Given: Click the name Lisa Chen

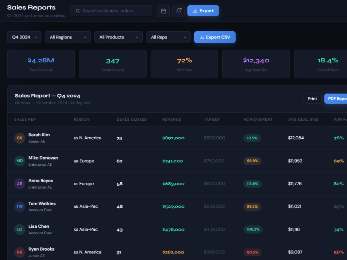Looking at the screenshot, I should [x=39, y=226].
